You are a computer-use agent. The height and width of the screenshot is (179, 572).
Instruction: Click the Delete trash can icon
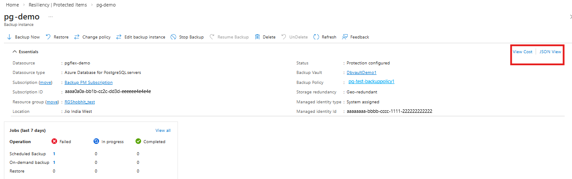(x=257, y=37)
